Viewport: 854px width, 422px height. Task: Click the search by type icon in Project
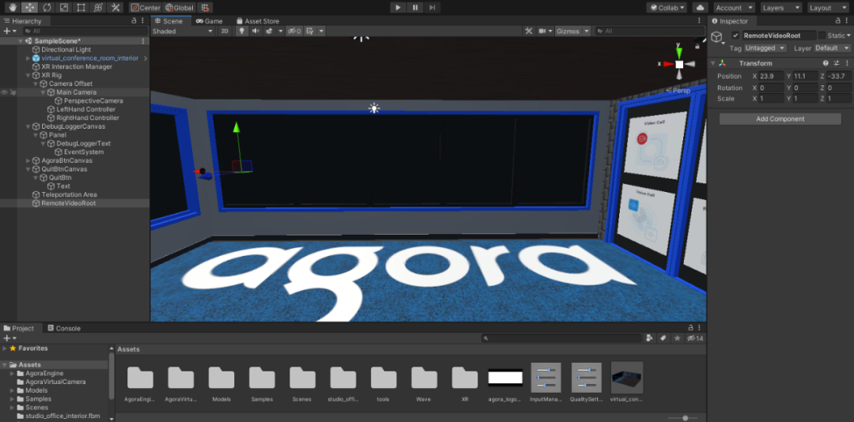[649, 338]
